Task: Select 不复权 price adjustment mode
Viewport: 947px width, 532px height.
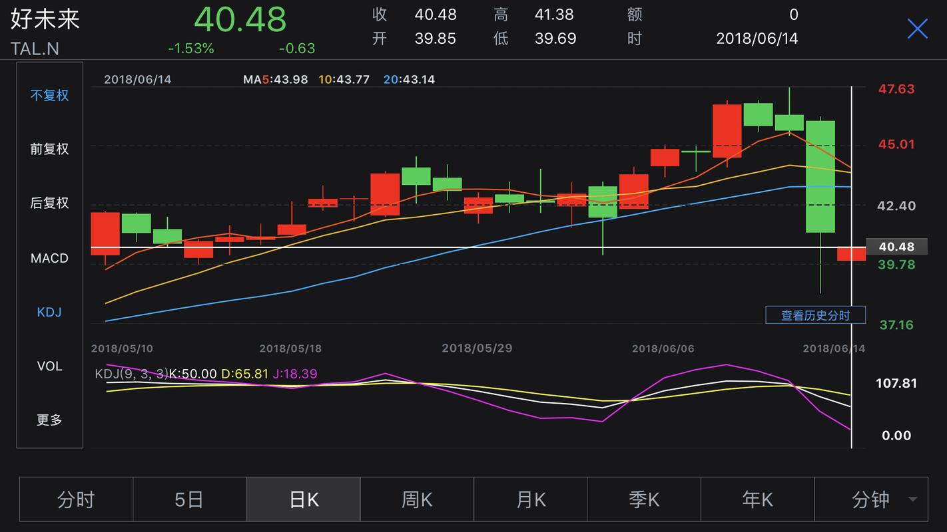Action: coord(49,95)
